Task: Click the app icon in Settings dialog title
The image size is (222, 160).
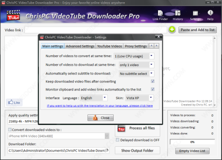Action: [42, 37]
